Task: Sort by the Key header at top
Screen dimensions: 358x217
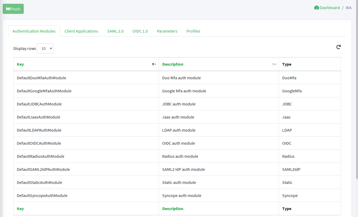Action: (x=20, y=64)
